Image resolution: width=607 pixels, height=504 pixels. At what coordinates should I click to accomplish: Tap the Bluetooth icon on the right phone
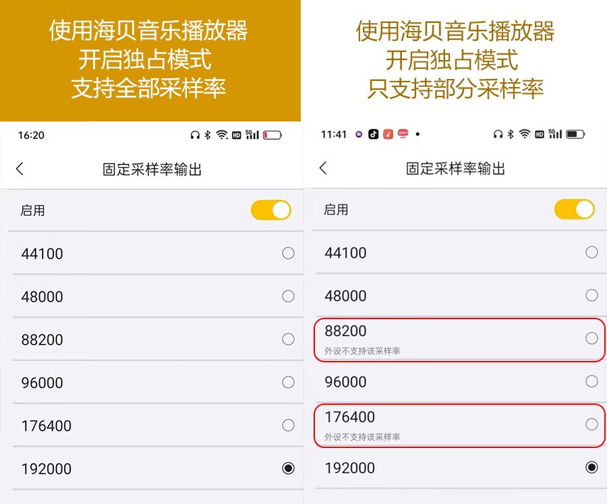coord(511,134)
